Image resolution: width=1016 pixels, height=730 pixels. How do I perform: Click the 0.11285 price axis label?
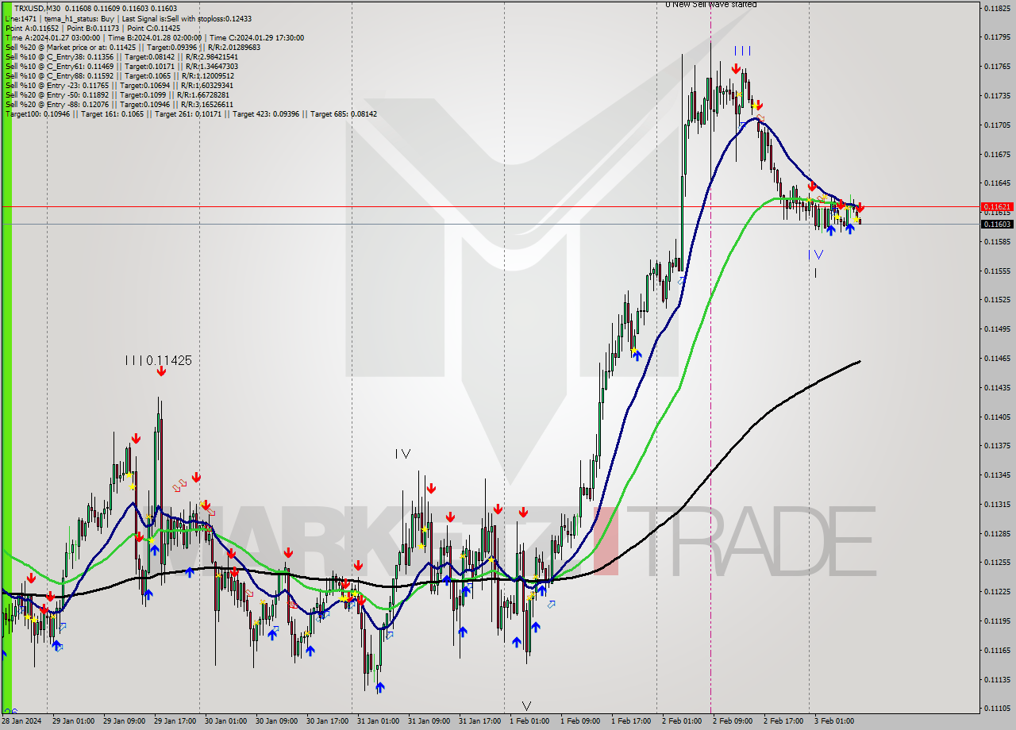coord(996,533)
